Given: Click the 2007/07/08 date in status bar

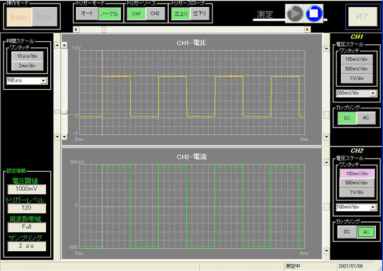Looking at the screenshot, I should [351, 266].
